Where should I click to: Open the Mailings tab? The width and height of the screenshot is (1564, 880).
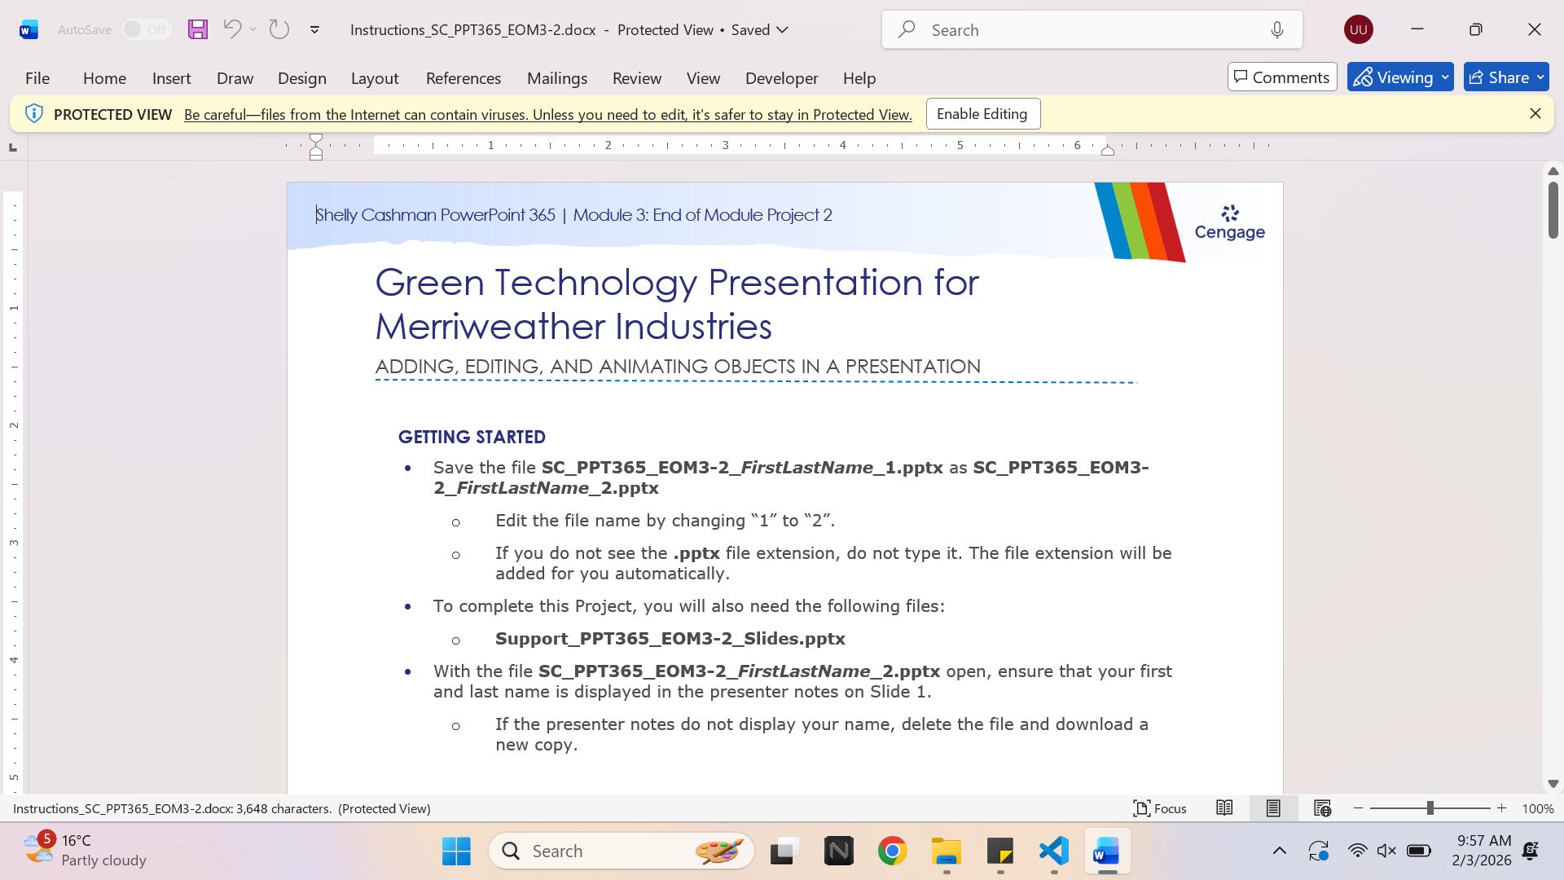[557, 78]
